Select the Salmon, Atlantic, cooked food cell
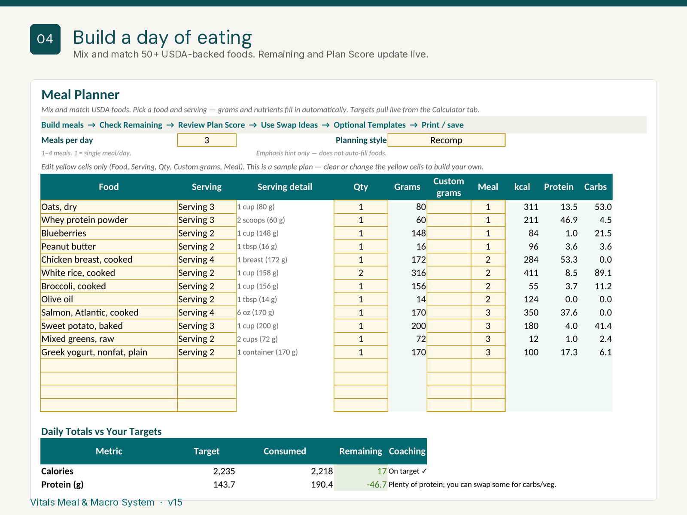Screen dimensions: 687x515 click(x=109, y=313)
